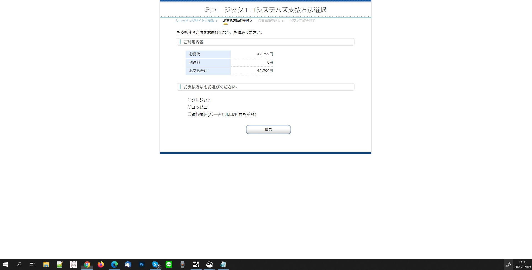This screenshot has width=532, height=270.
Task: Click the 進む proceed button
Action: pos(268,129)
